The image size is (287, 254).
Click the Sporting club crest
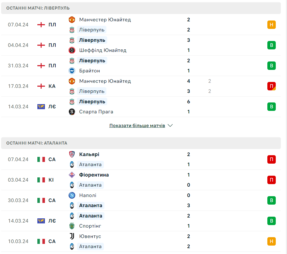pyautogui.click(x=72, y=226)
